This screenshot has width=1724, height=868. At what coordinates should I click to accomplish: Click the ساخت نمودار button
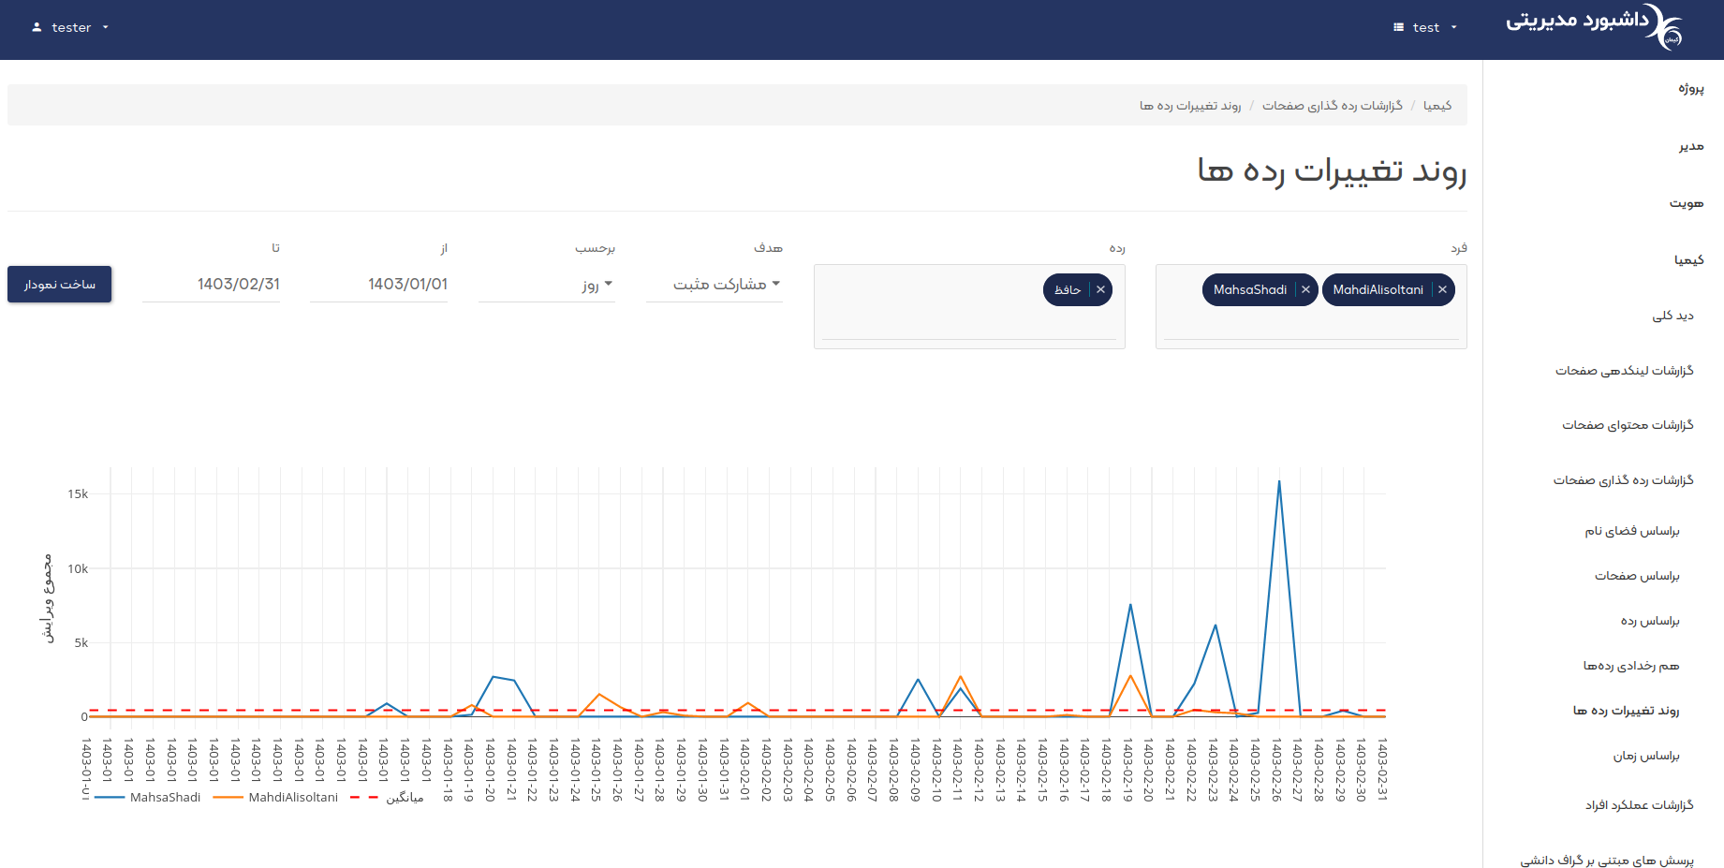click(x=60, y=285)
